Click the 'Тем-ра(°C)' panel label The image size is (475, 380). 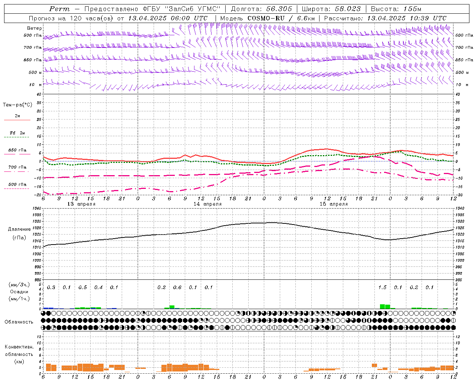point(17,105)
